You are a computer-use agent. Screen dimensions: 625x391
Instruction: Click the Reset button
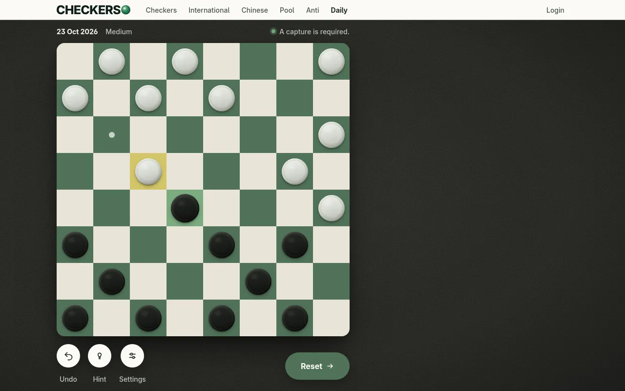pos(317,366)
